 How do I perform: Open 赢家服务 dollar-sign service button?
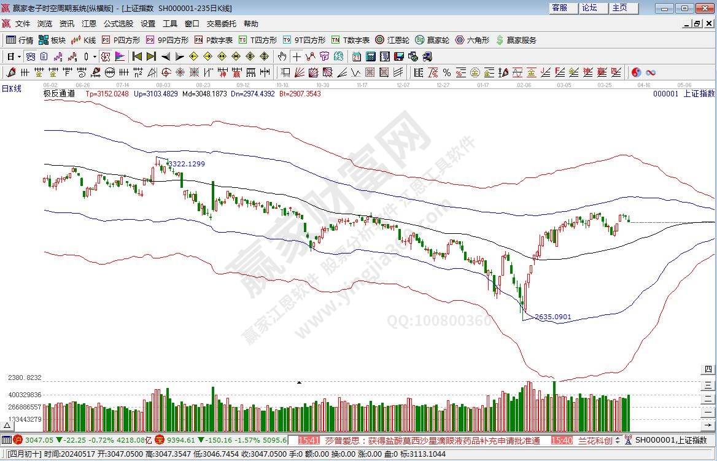coord(516,40)
